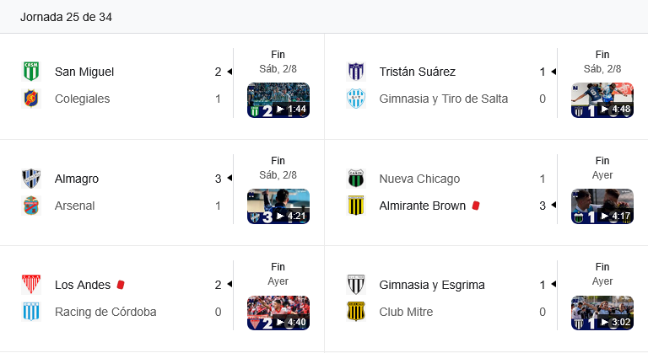Click the Colegiales club crest

coord(31,99)
